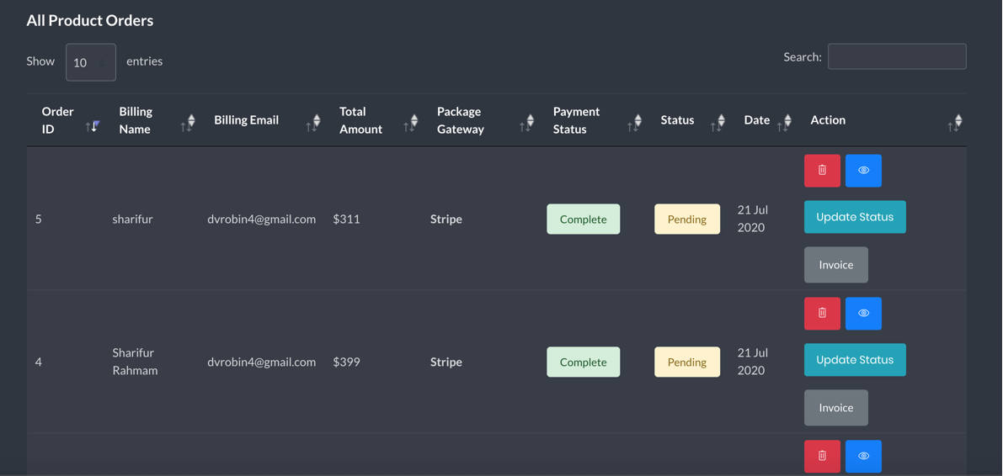Click the Pending badge for order 4
The width and height of the screenshot is (1003, 476).
click(x=687, y=362)
